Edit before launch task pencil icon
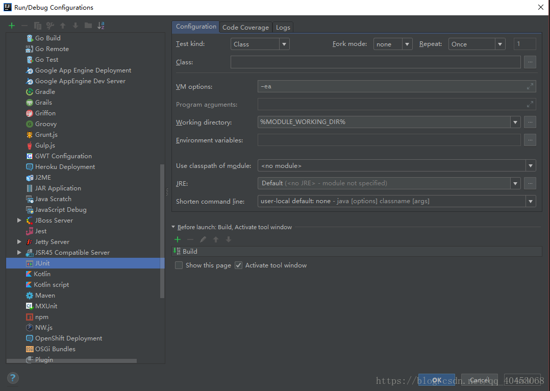 203,239
